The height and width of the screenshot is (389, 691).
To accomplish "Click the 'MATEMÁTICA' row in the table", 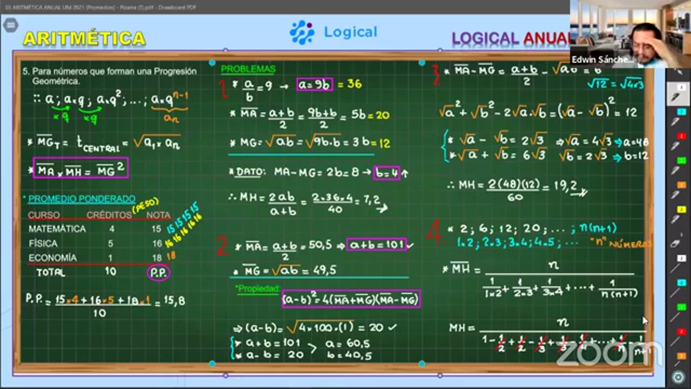I will 96,229.
